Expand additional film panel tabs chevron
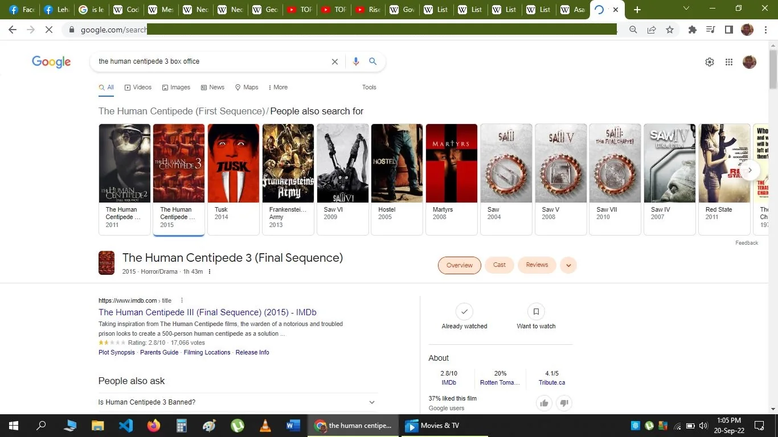Viewport: 778px width, 437px height. coord(568,265)
